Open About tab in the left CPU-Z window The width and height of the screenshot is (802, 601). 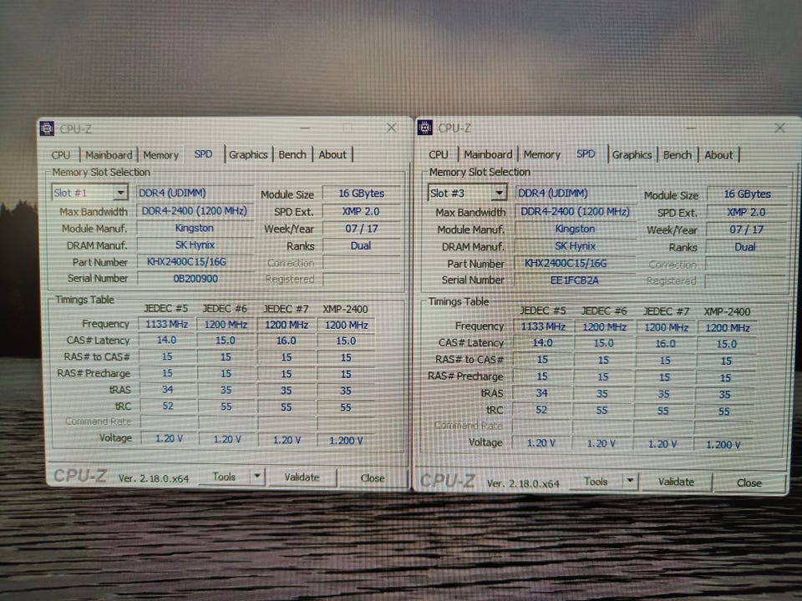[x=332, y=154]
